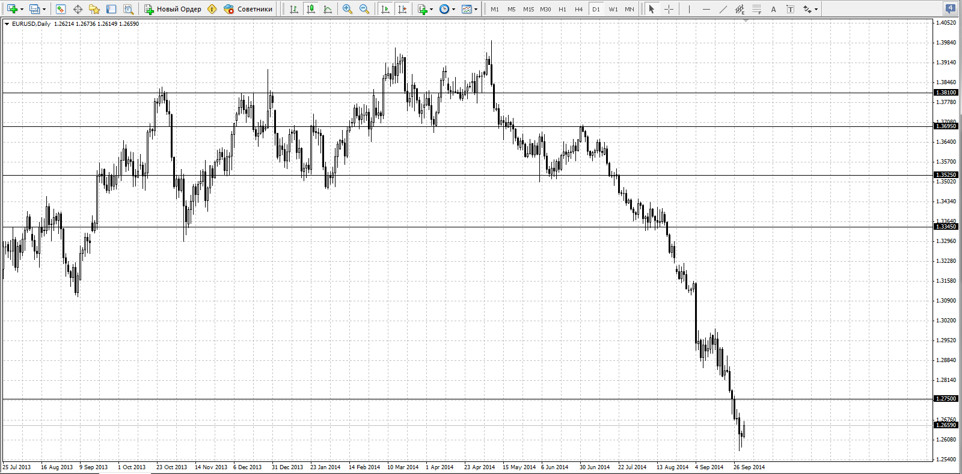The width and height of the screenshot is (962, 474).
Task: Switch to the W1 timeframe
Action: coord(613,9)
